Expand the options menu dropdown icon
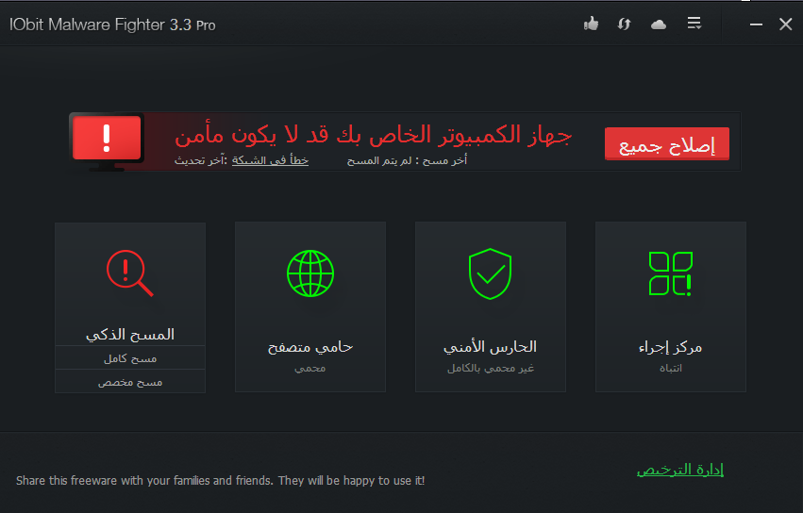 point(694,24)
